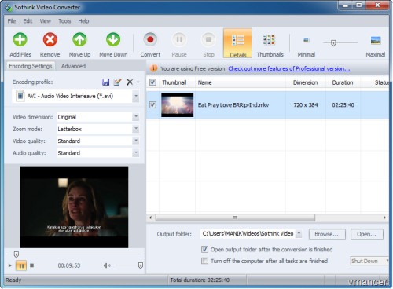Toggle Open output folder after conversion checkbox
The height and width of the screenshot is (289, 393).
pos(204,249)
